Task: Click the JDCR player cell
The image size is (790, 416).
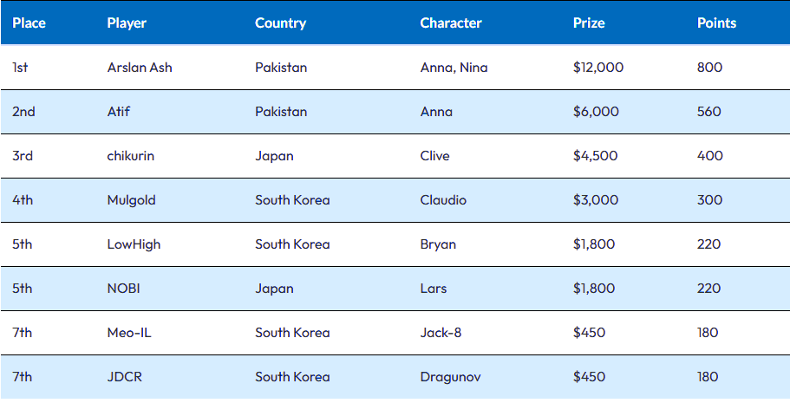Action: [125, 377]
